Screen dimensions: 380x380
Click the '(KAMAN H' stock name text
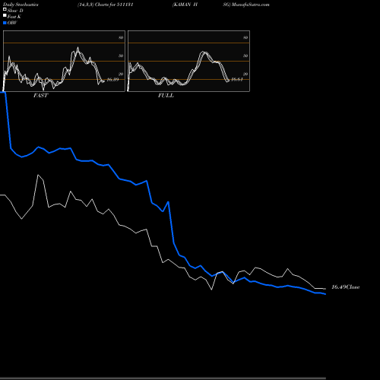(x=185, y=5)
